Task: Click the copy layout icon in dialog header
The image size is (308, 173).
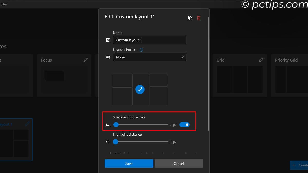Action: point(190,18)
